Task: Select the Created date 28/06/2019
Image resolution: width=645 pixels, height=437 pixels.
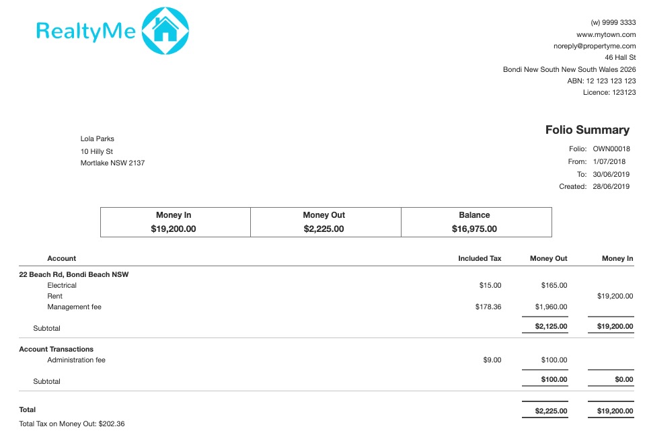Action: tap(611, 187)
